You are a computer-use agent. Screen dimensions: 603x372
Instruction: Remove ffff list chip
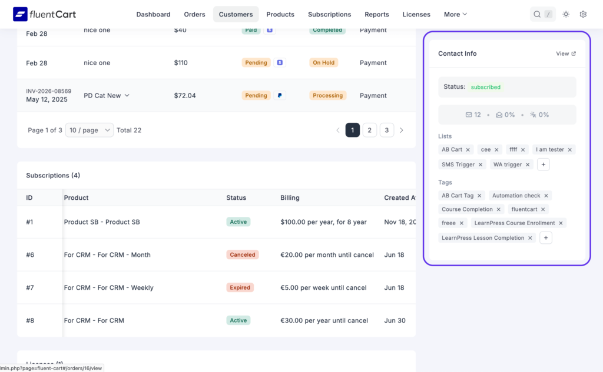pos(523,150)
